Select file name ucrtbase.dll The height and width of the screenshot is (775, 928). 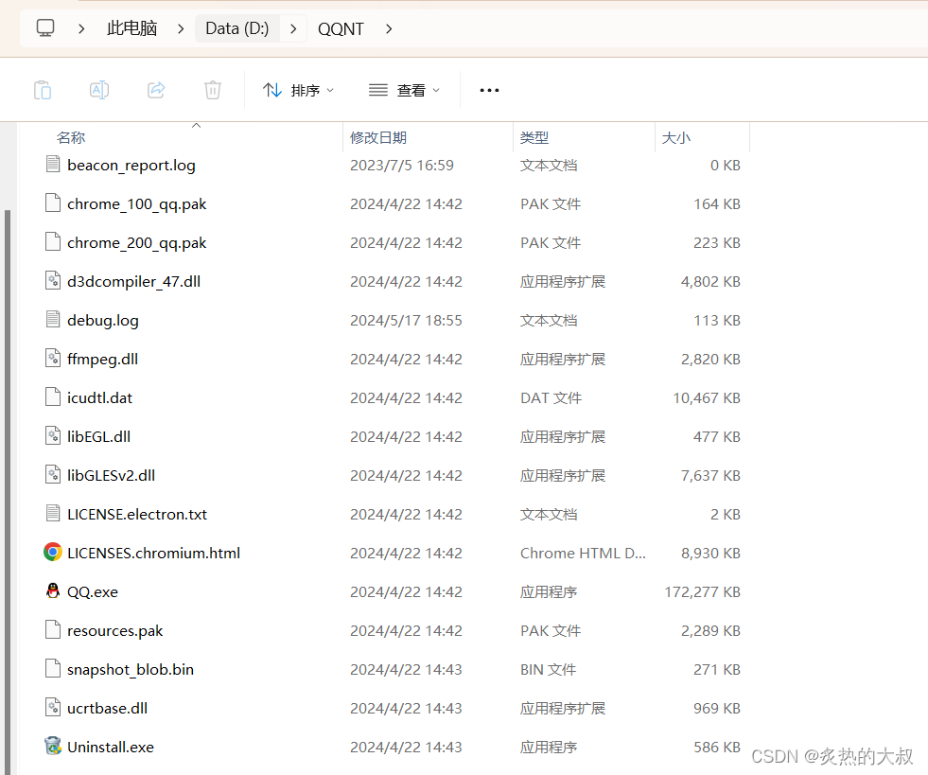(107, 708)
